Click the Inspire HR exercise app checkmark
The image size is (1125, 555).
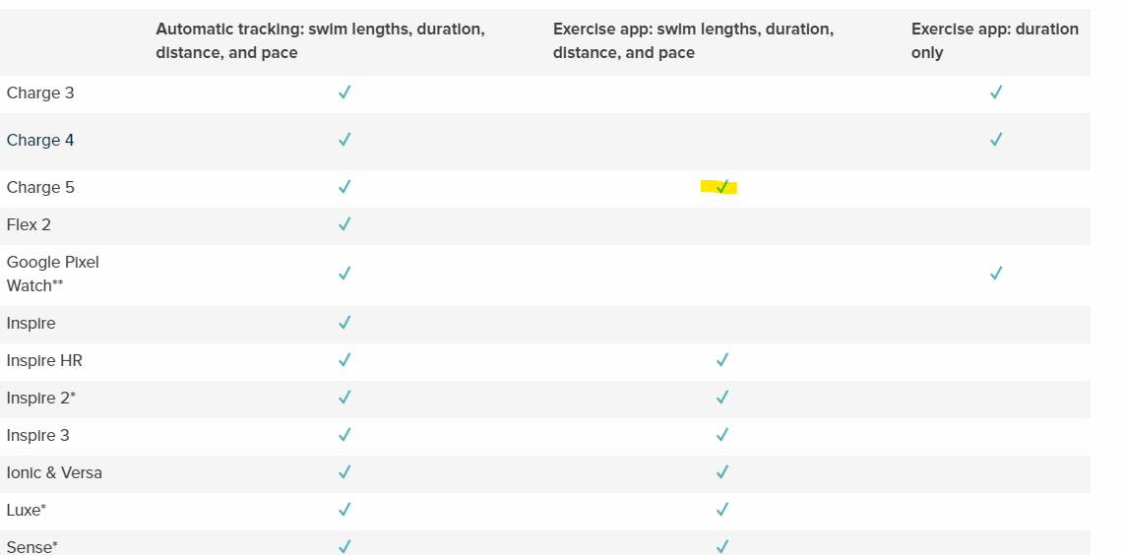pyautogui.click(x=722, y=360)
